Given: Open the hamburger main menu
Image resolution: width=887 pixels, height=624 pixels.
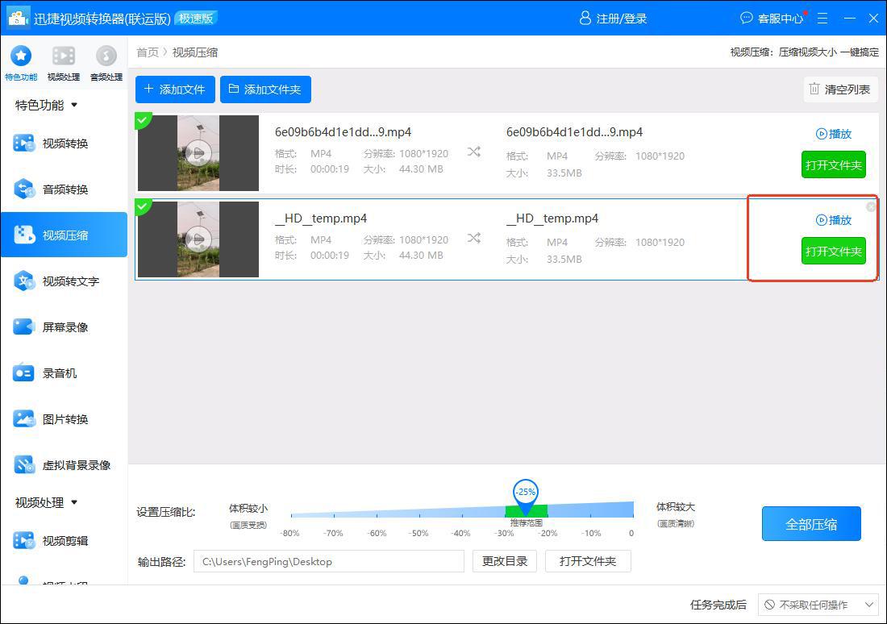Looking at the screenshot, I should [x=822, y=18].
